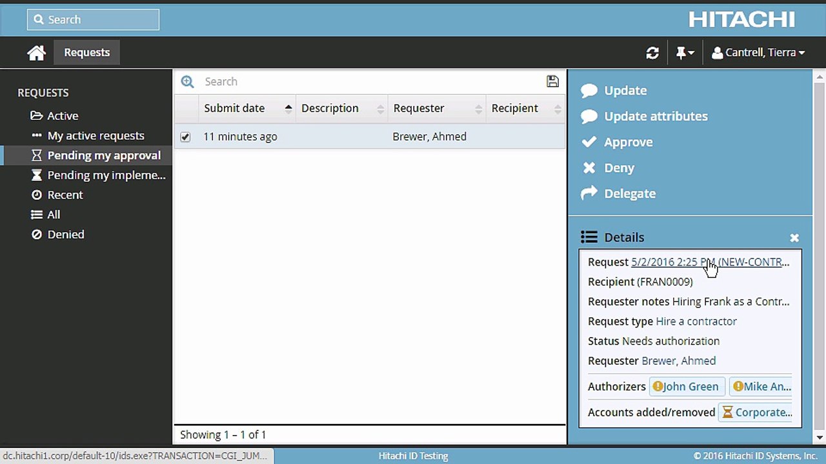Image resolution: width=826 pixels, height=464 pixels.
Task: Click Brewer, Ahmed in the table row
Action: [x=429, y=137]
